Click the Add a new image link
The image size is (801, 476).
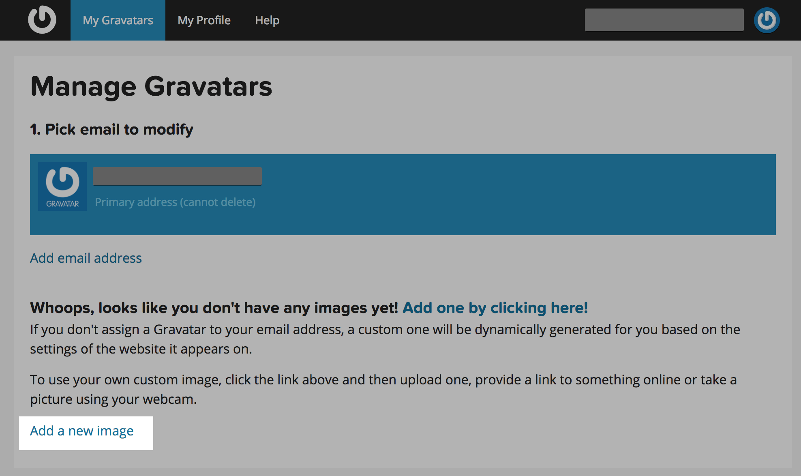click(82, 431)
